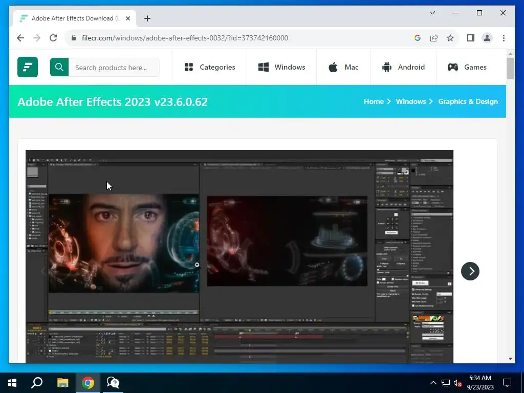Open the notification center icon
Image resolution: width=524 pixels, height=393 pixels.
click(507, 383)
